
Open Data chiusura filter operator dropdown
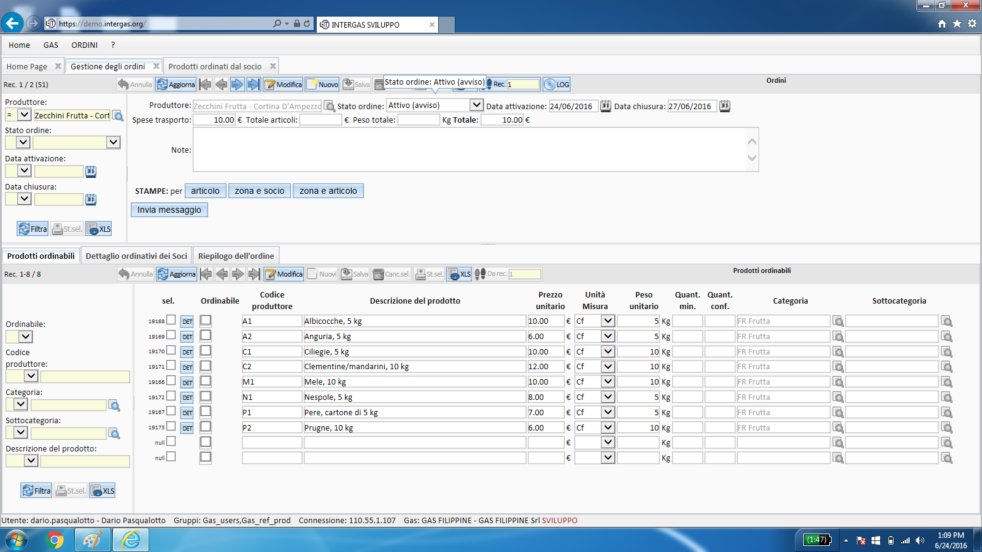(x=24, y=199)
